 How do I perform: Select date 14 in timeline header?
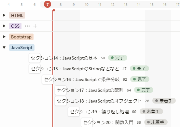coord(139,5)
